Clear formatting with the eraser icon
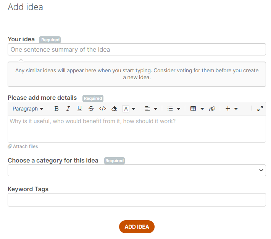271x239 pixels. click(114, 109)
